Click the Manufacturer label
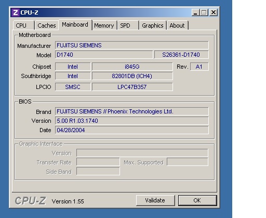 click(34, 46)
